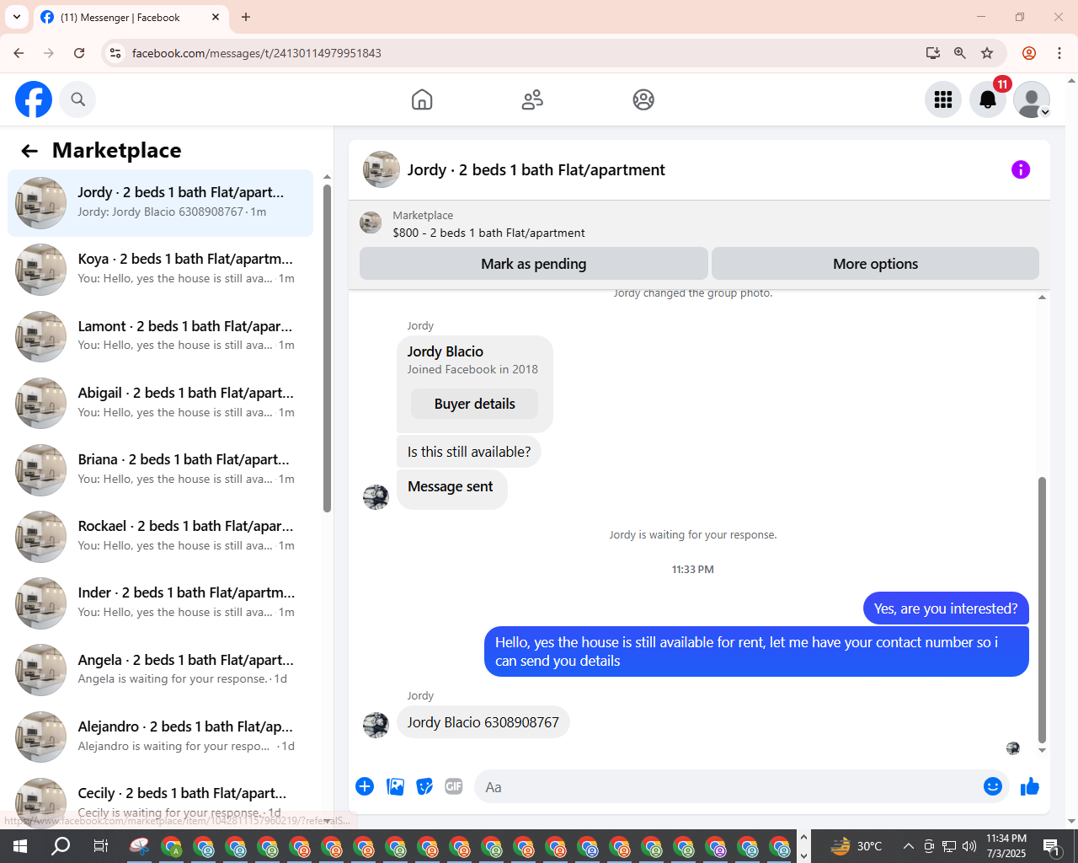Open Inder conversation in the list
This screenshot has height=863, width=1078.
(160, 603)
